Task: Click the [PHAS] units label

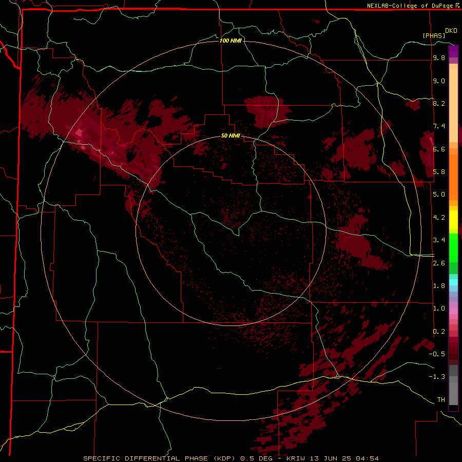Action: [x=434, y=35]
